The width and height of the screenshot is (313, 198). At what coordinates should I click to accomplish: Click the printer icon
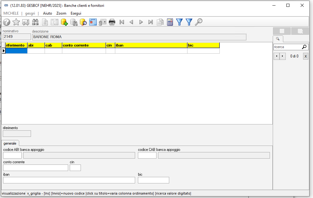(112, 22)
